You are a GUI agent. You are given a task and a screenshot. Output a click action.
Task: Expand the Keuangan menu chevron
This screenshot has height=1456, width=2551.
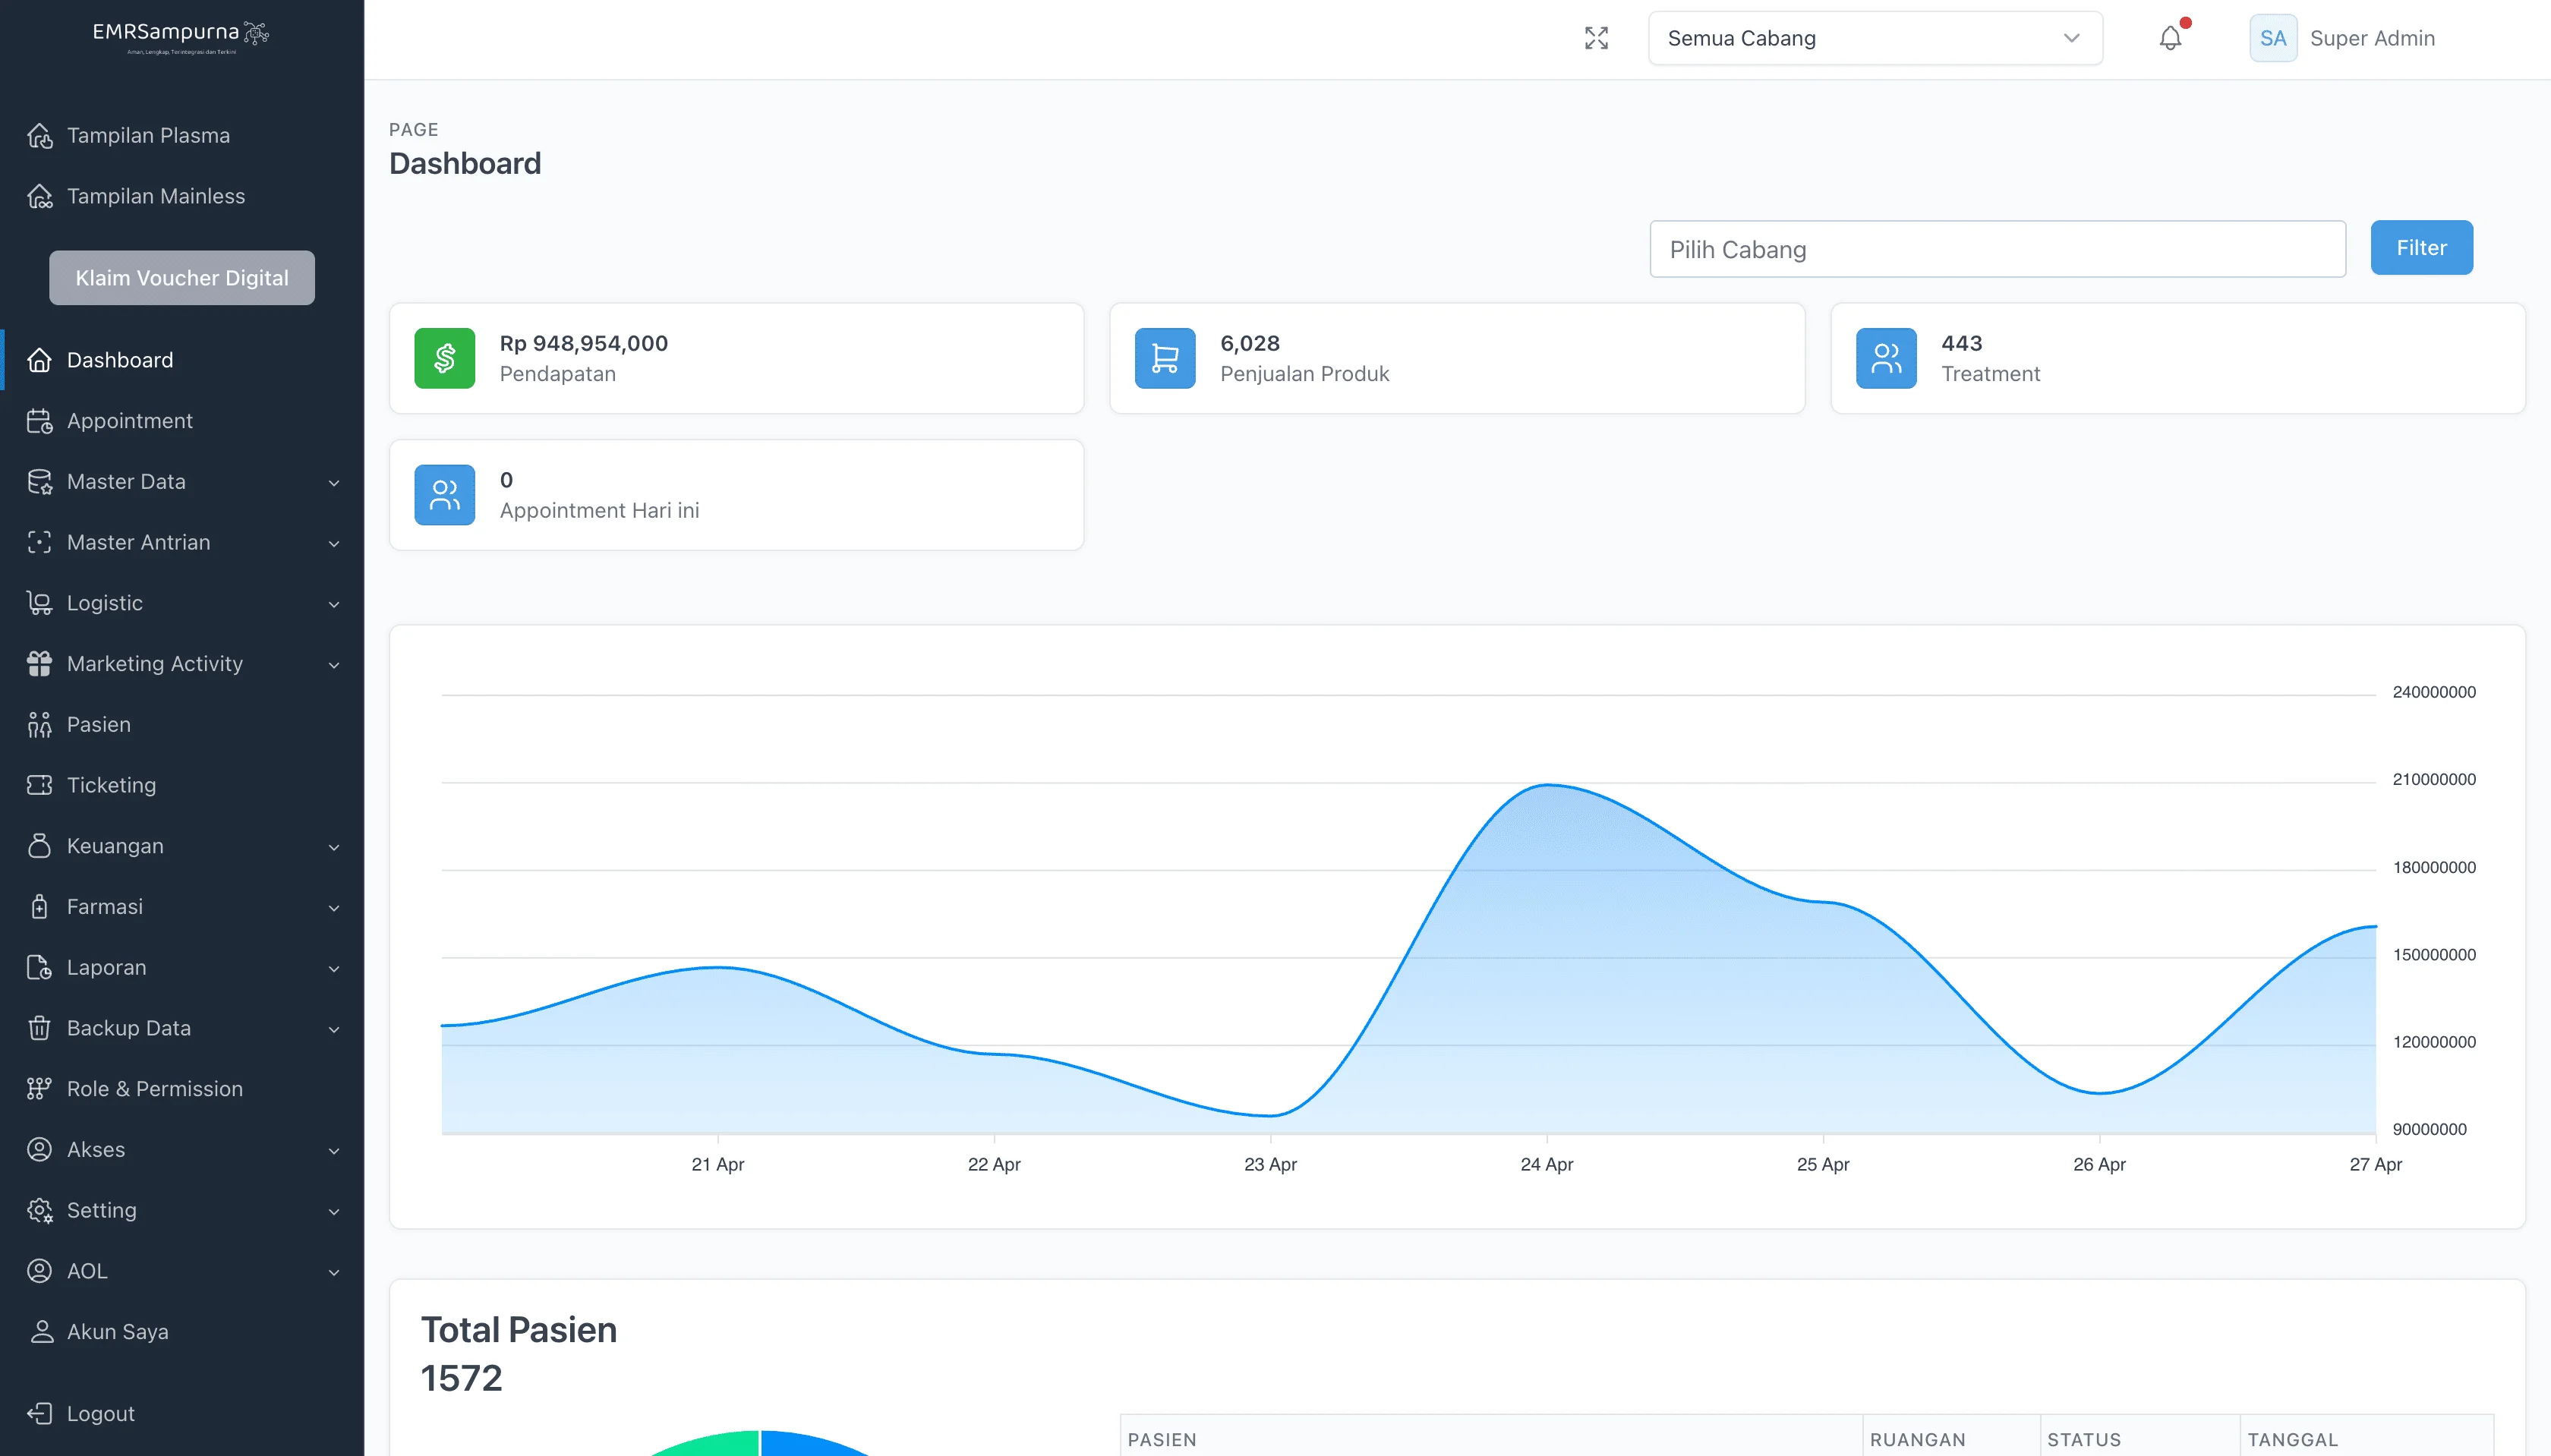333,847
